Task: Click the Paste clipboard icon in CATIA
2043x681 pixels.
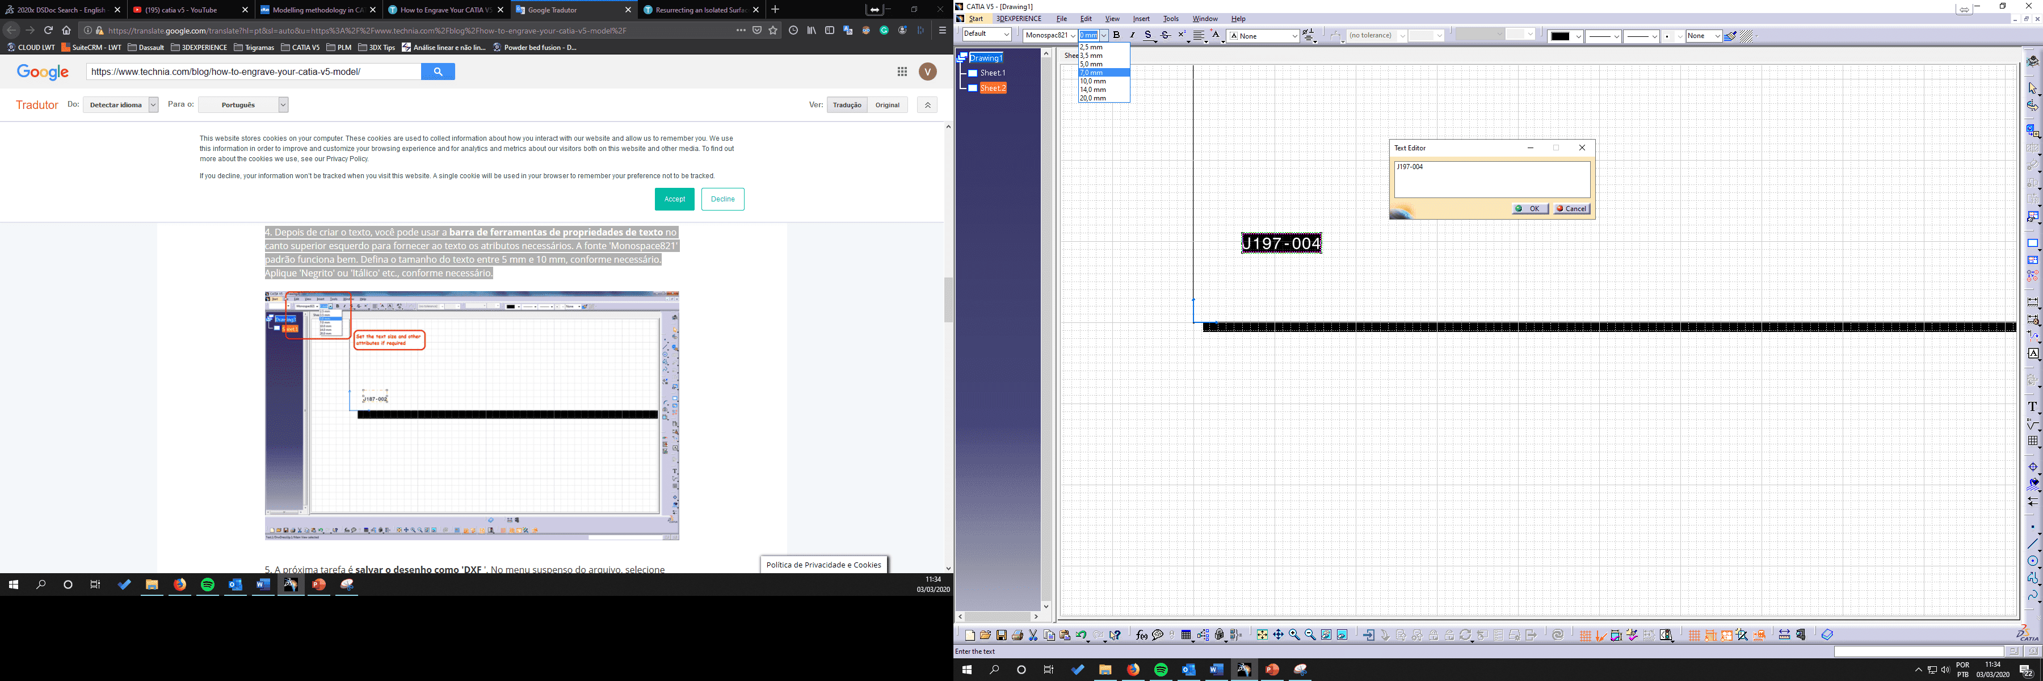Action: (x=1065, y=635)
